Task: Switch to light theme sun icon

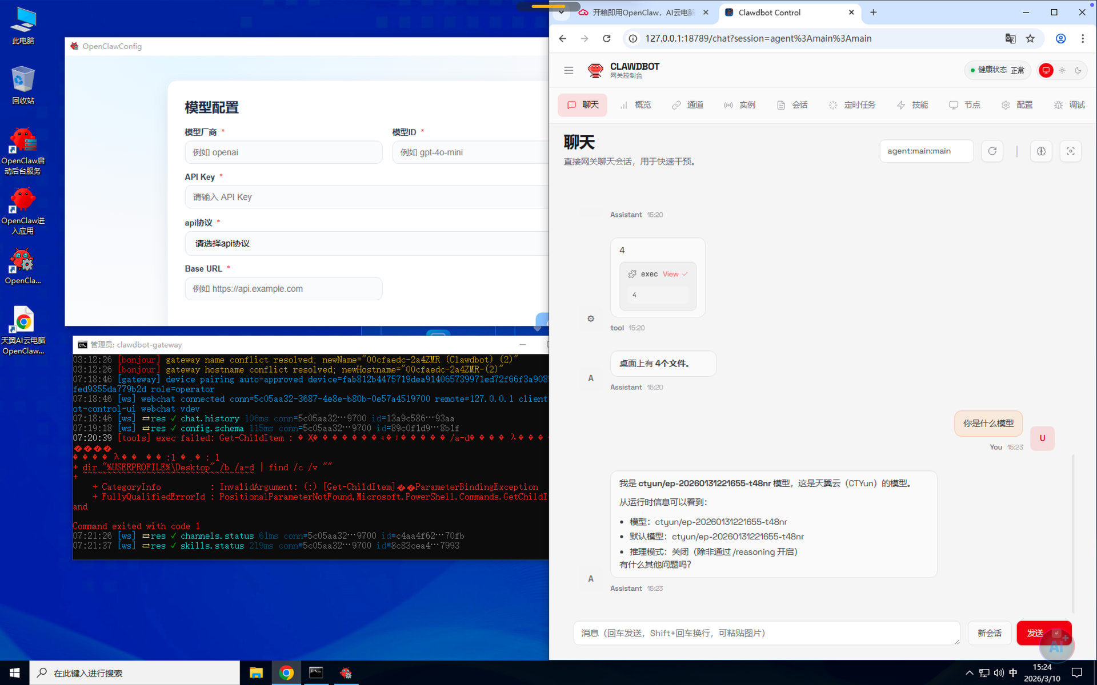Action: tap(1062, 70)
